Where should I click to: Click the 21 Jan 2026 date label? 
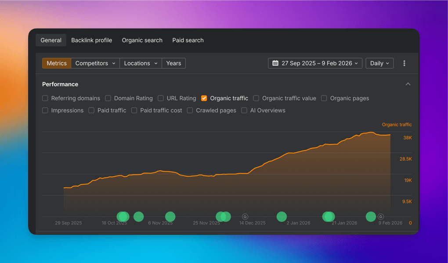point(344,223)
